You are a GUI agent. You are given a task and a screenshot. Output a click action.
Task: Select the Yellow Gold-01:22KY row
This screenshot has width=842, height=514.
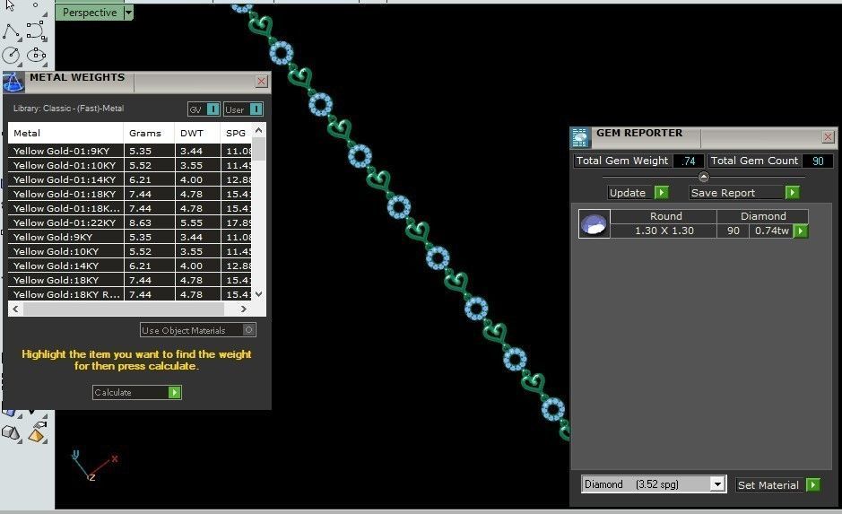[129, 222]
